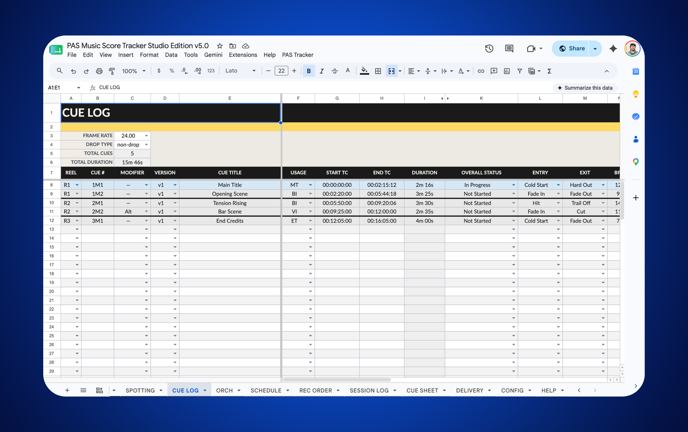The width and height of the screenshot is (688, 432).
Task: Add a comment via toolbar icon
Action: tap(494, 71)
